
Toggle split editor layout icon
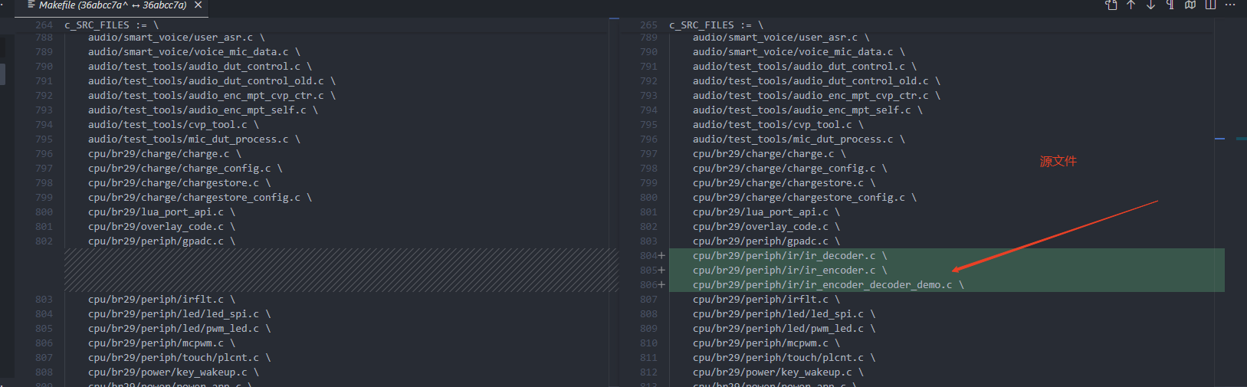point(1210,5)
